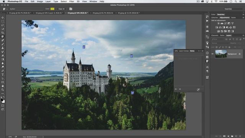Select the Background layer thumbnail
245x138 pixels.
tap(221, 54)
